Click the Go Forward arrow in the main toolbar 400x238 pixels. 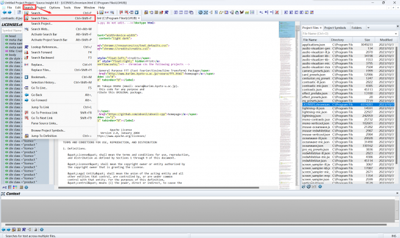click(x=9, y=12)
